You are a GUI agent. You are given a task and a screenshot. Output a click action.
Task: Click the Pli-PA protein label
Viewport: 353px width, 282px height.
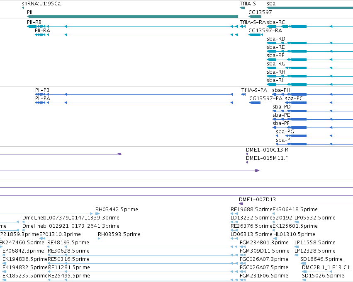[x=43, y=99]
